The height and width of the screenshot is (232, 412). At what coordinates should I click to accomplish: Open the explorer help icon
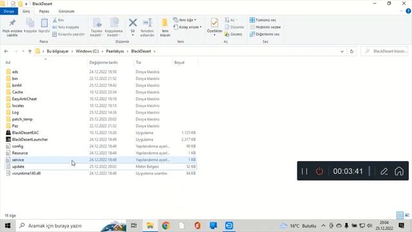(x=408, y=11)
